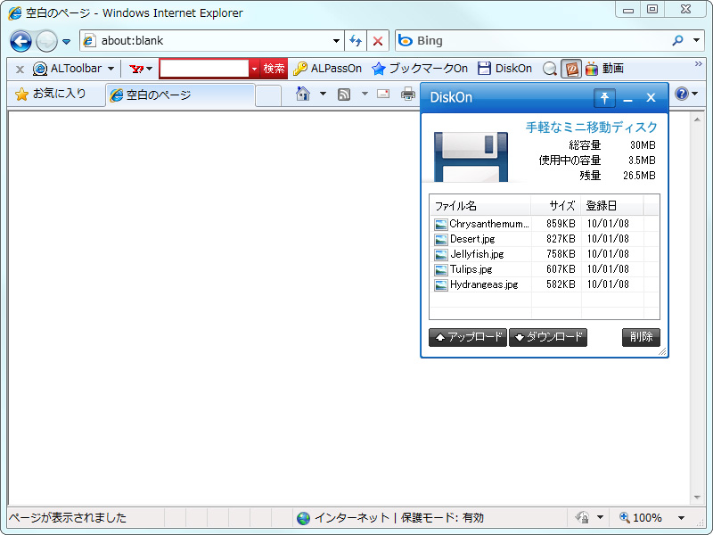Open the search provider dropdown arrow
713x535 pixels.
pos(696,40)
